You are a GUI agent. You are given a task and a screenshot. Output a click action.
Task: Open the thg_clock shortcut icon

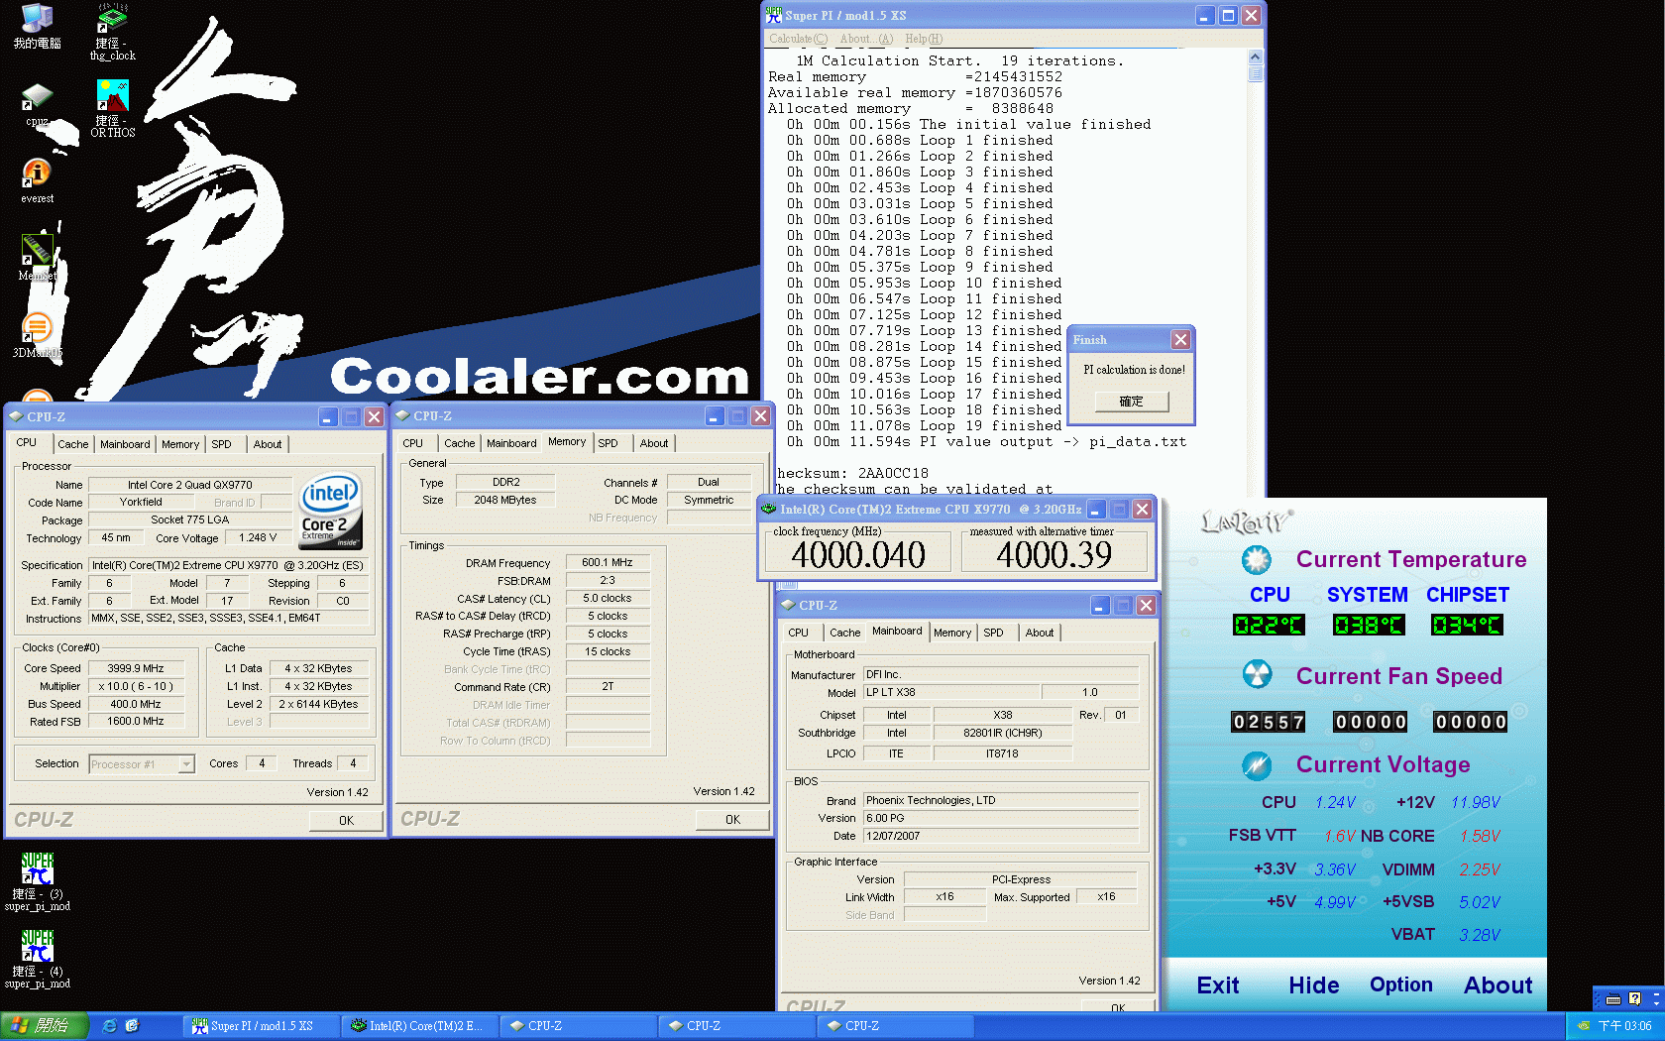click(112, 32)
